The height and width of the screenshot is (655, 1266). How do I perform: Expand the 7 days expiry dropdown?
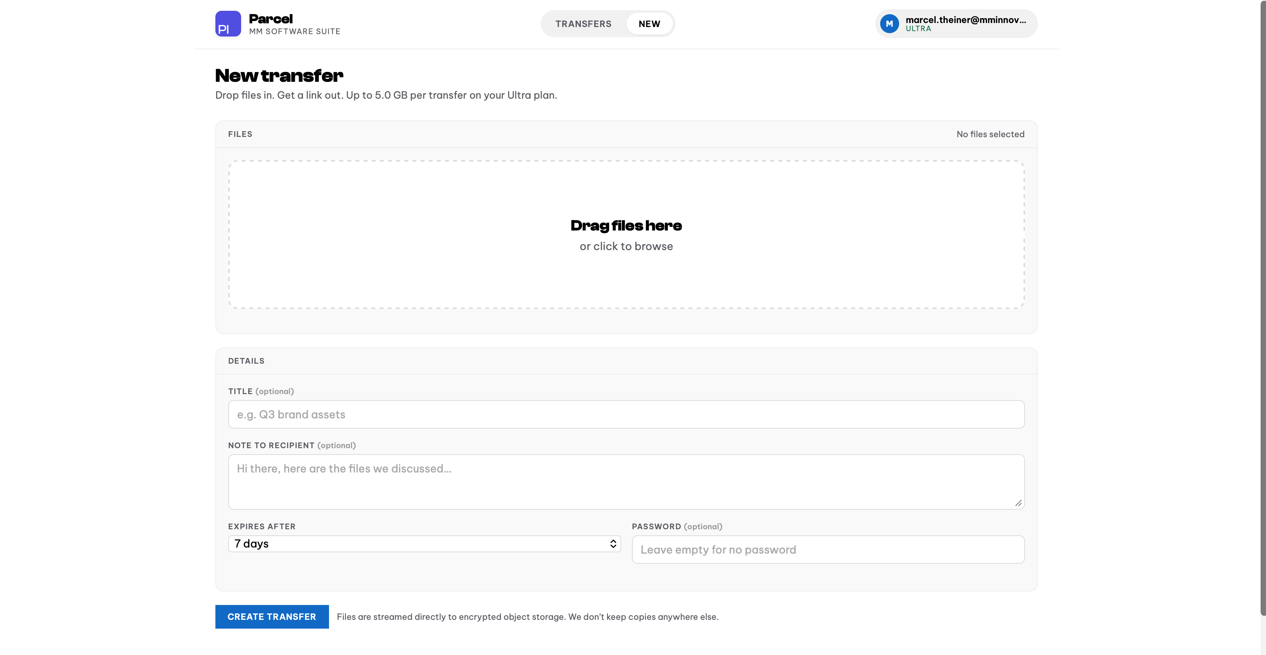point(424,543)
